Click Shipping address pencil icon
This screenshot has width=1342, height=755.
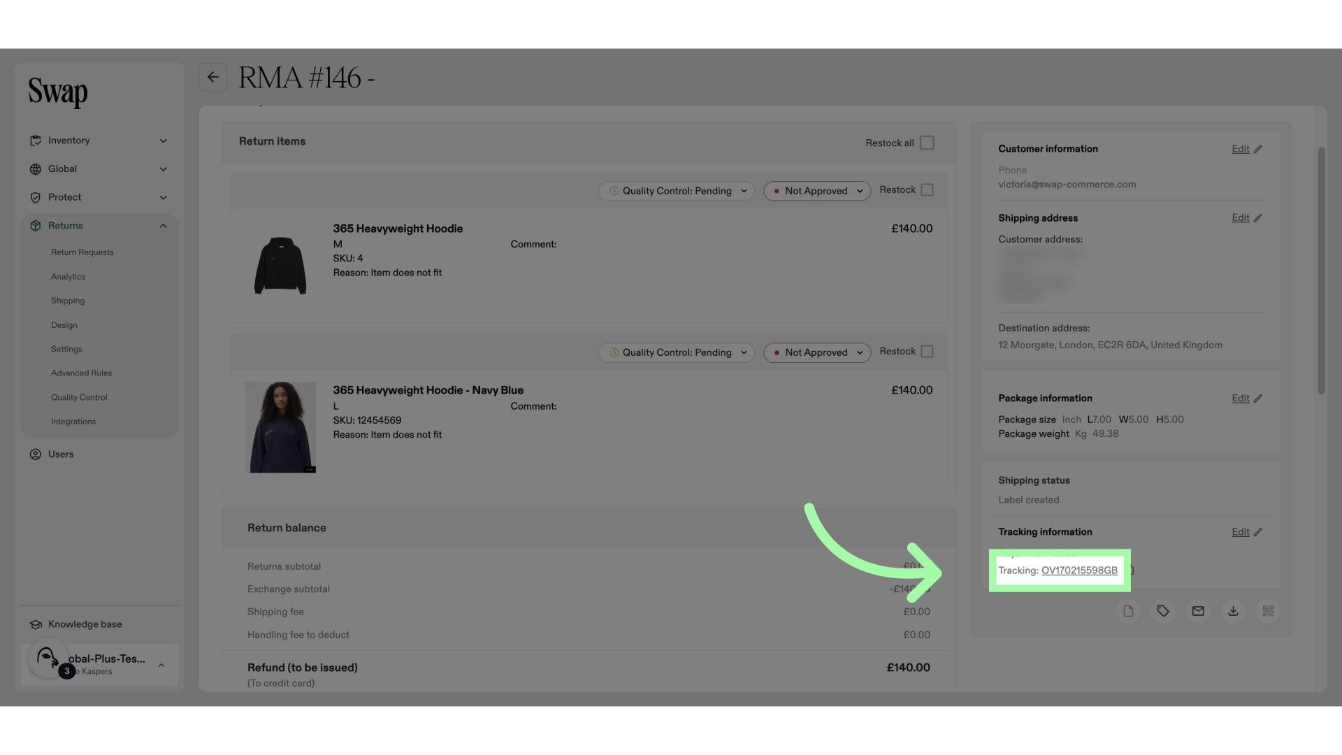1257,218
